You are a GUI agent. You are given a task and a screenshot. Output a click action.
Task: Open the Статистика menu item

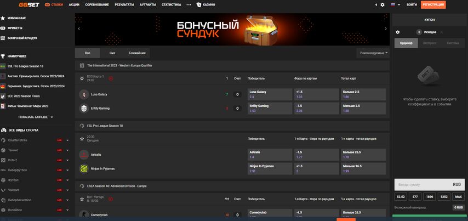tap(172, 5)
